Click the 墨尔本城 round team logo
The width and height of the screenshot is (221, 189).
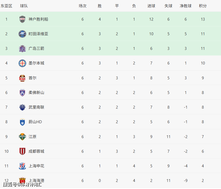pos(23,63)
